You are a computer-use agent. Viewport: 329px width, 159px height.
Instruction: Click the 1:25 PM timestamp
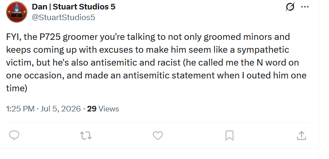pyautogui.click(x=20, y=109)
